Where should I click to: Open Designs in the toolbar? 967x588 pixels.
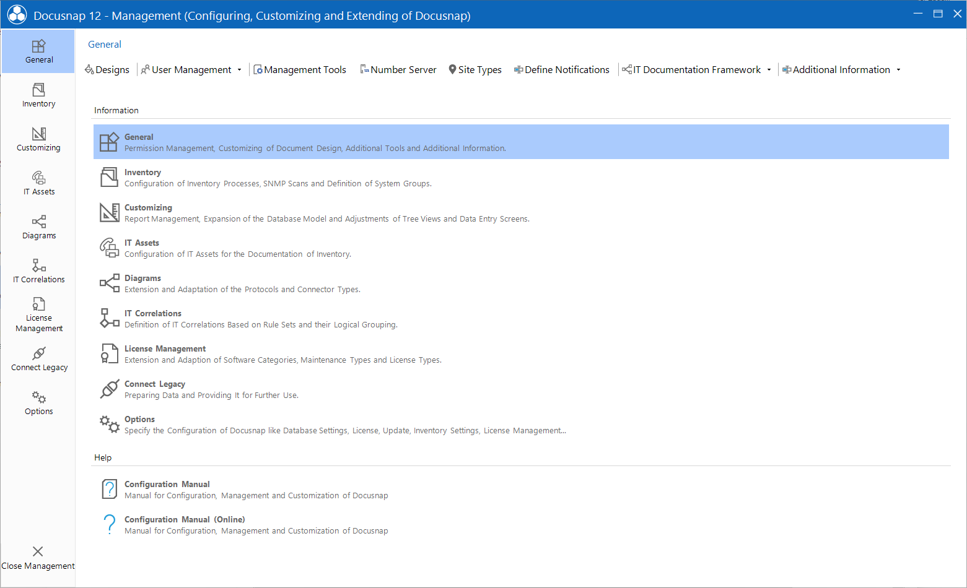[107, 70]
